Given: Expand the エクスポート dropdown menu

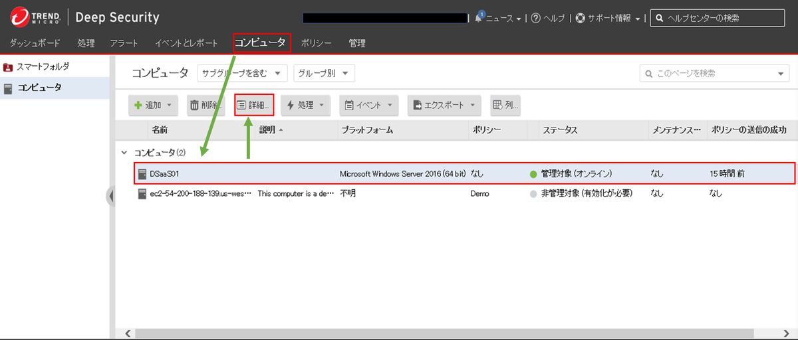Looking at the screenshot, I should pos(444,105).
